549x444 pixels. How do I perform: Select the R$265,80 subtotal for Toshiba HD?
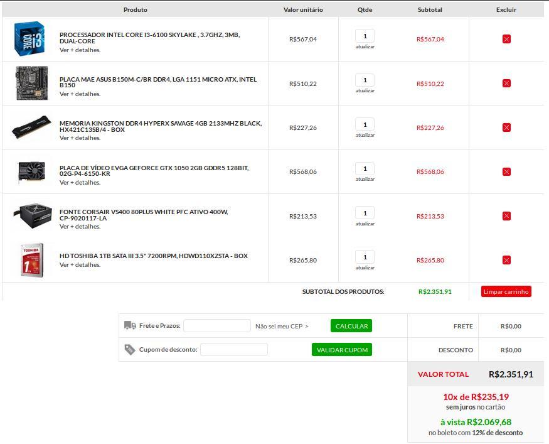[430, 261]
